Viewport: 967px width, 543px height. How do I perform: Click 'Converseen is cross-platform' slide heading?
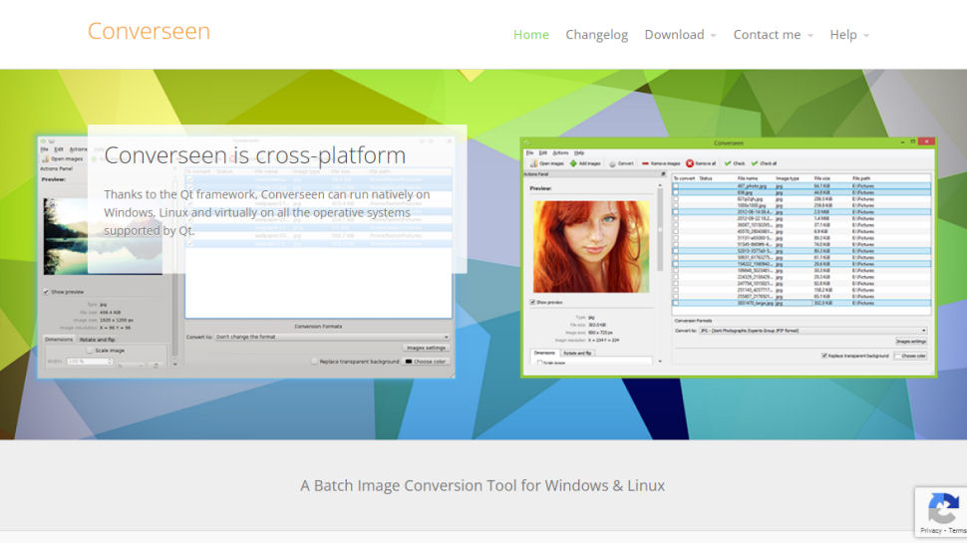coord(254,155)
